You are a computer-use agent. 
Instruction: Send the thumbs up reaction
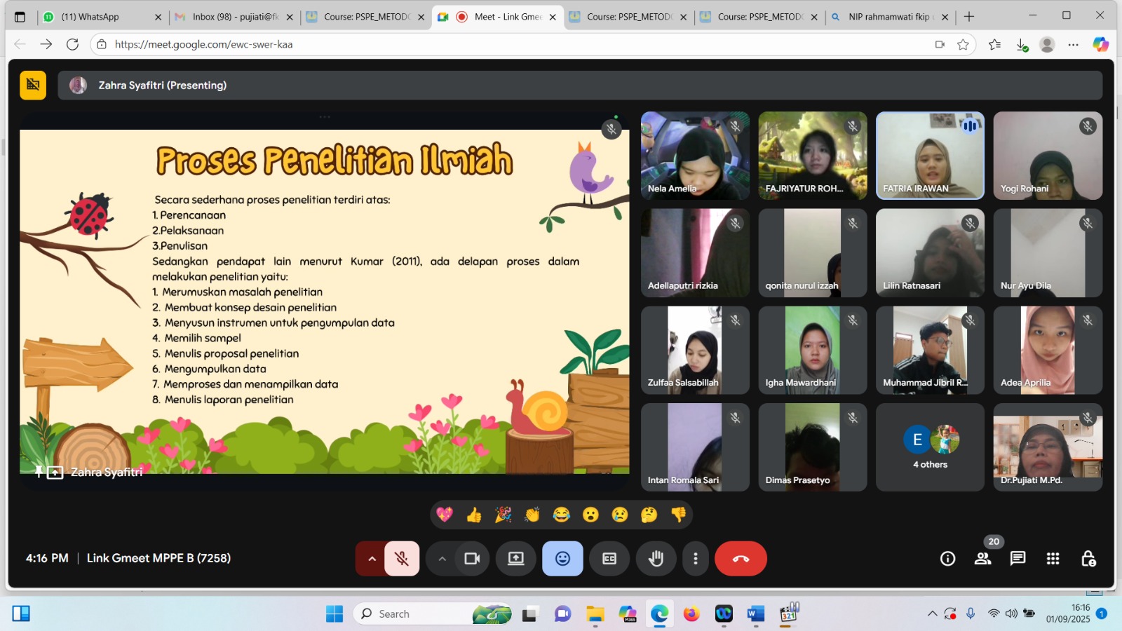[474, 515]
